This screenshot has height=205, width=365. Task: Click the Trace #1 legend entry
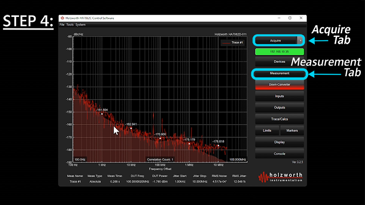click(232, 42)
